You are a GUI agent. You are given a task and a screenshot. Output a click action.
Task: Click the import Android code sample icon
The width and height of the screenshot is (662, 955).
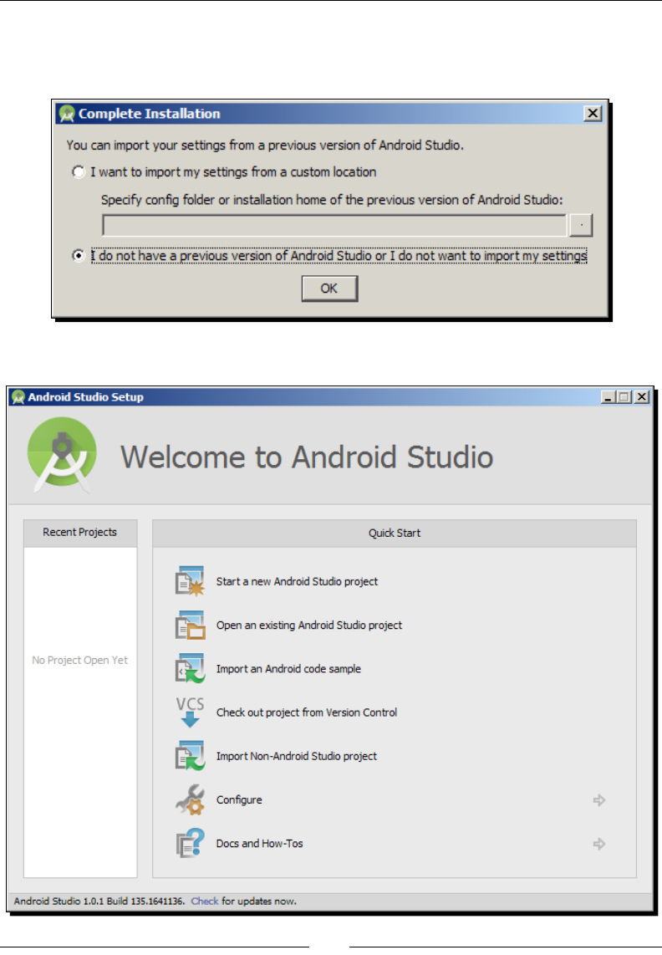click(190, 669)
